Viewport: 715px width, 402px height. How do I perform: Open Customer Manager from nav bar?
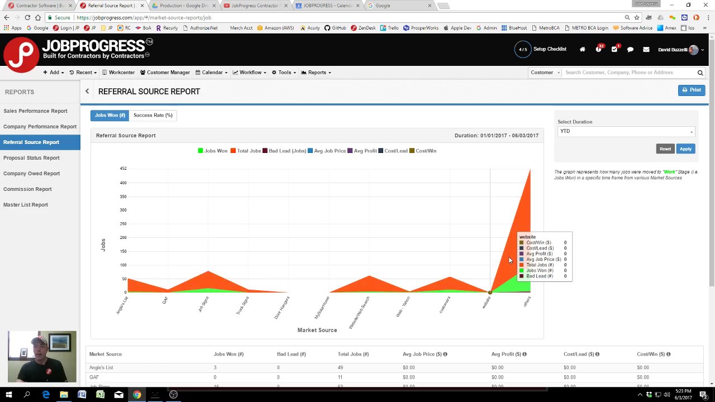165,73
